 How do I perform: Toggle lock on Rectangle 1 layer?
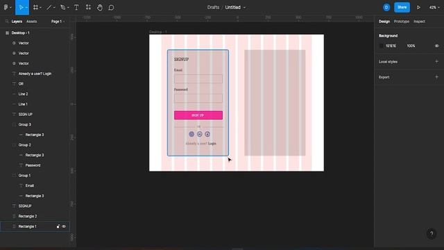pyautogui.click(x=58, y=226)
